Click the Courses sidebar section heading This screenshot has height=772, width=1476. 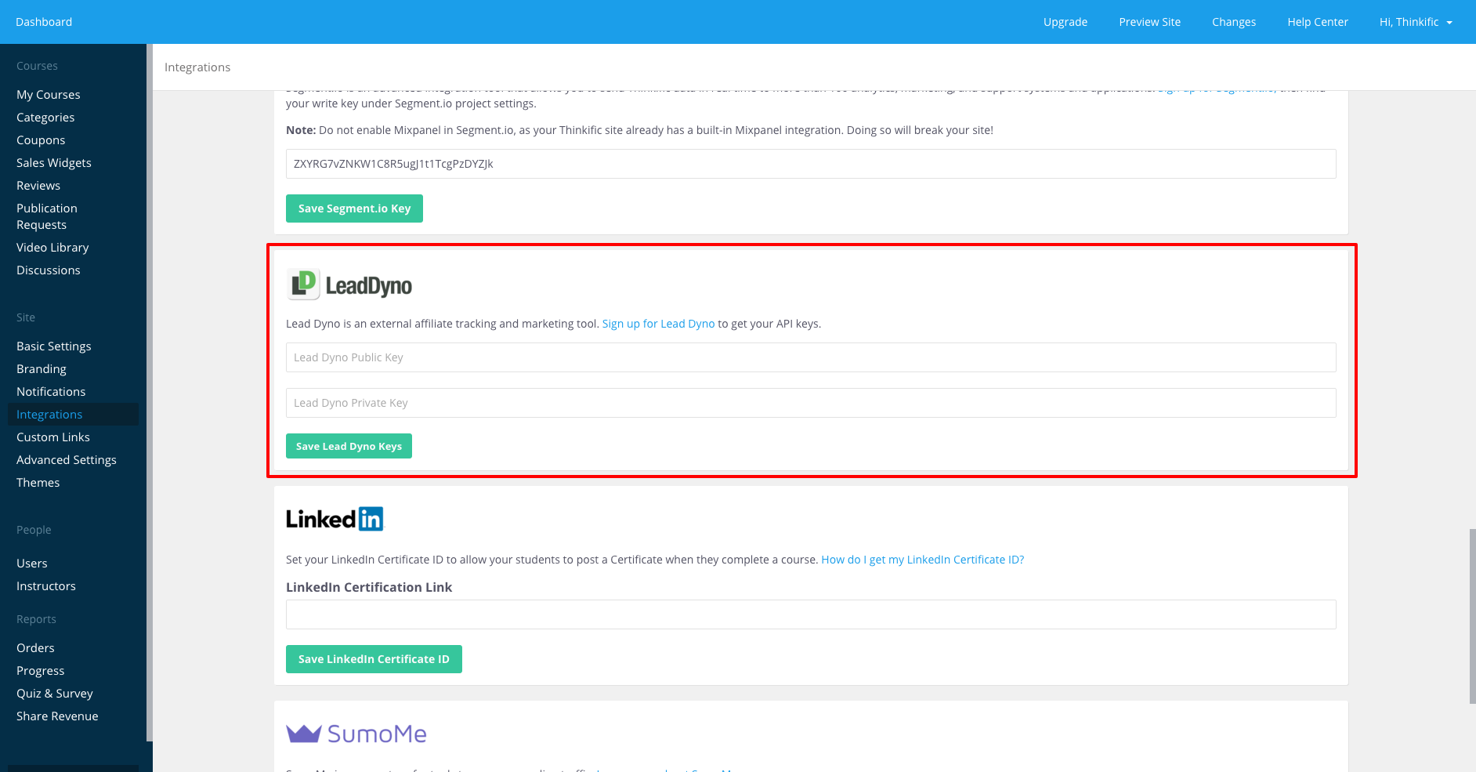pyautogui.click(x=37, y=66)
